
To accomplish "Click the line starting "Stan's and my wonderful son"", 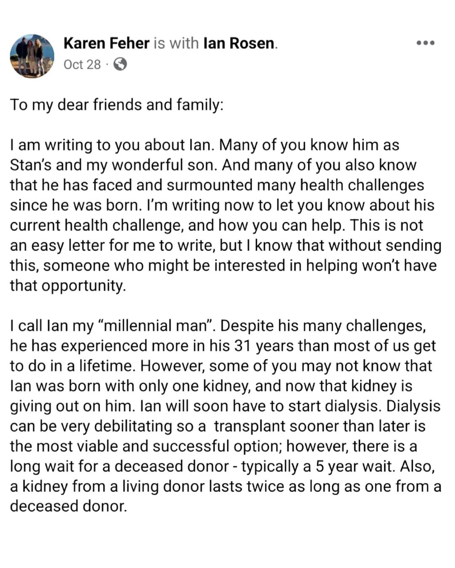I will pyautogui.click(x=213, y=165).
